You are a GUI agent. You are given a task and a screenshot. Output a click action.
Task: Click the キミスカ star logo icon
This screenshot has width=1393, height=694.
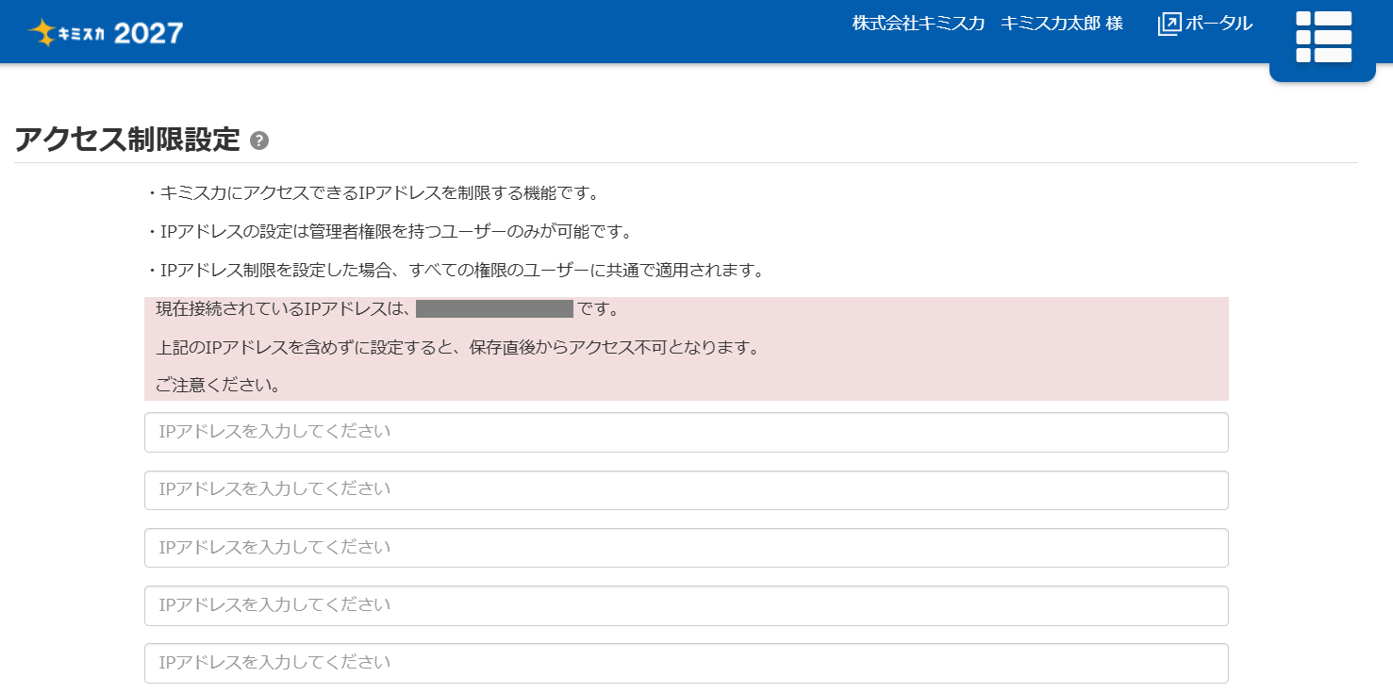[42, 33]
